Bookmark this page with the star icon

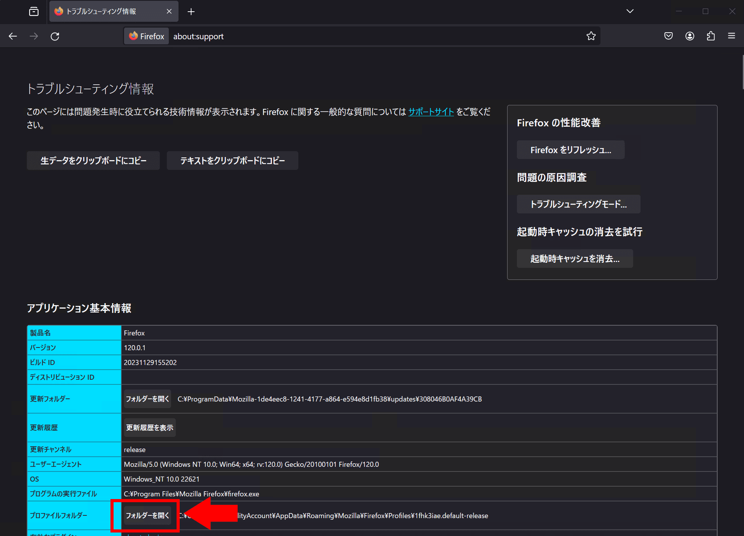pyautogui.click(x=591, y=36)
